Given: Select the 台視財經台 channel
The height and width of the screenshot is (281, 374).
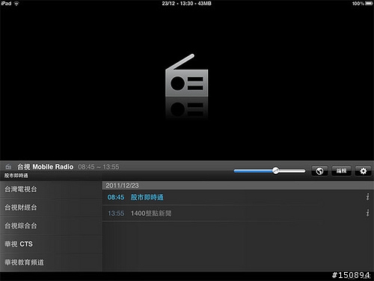Looking at the screenshot, I should [x=51, y=208].
